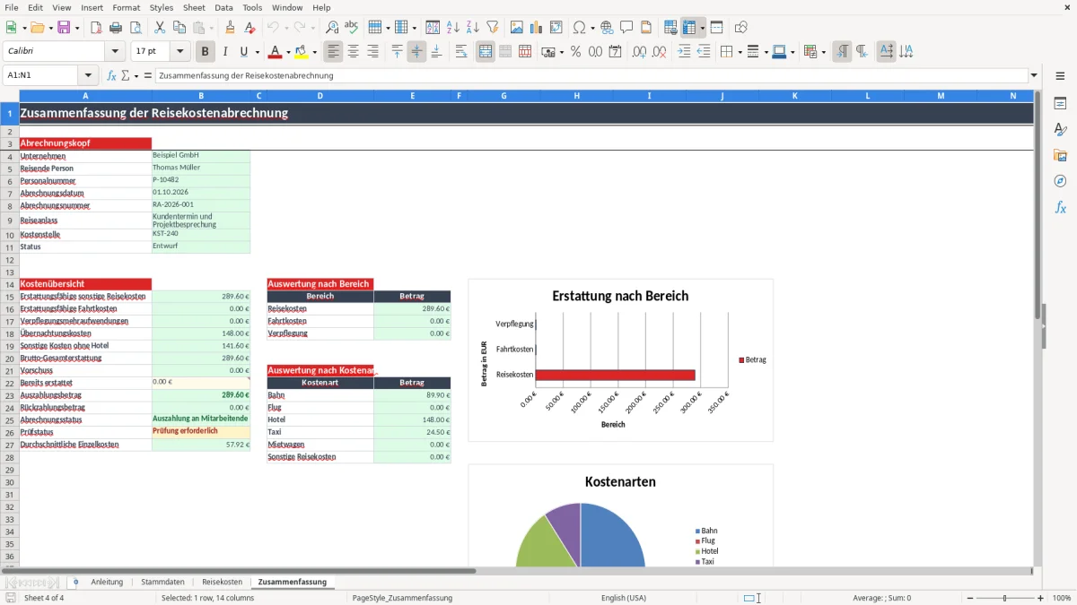Toggle Center Horizontally alignment
The height and width of the screenshot is (605, 1077).
[x=354, y=52]
